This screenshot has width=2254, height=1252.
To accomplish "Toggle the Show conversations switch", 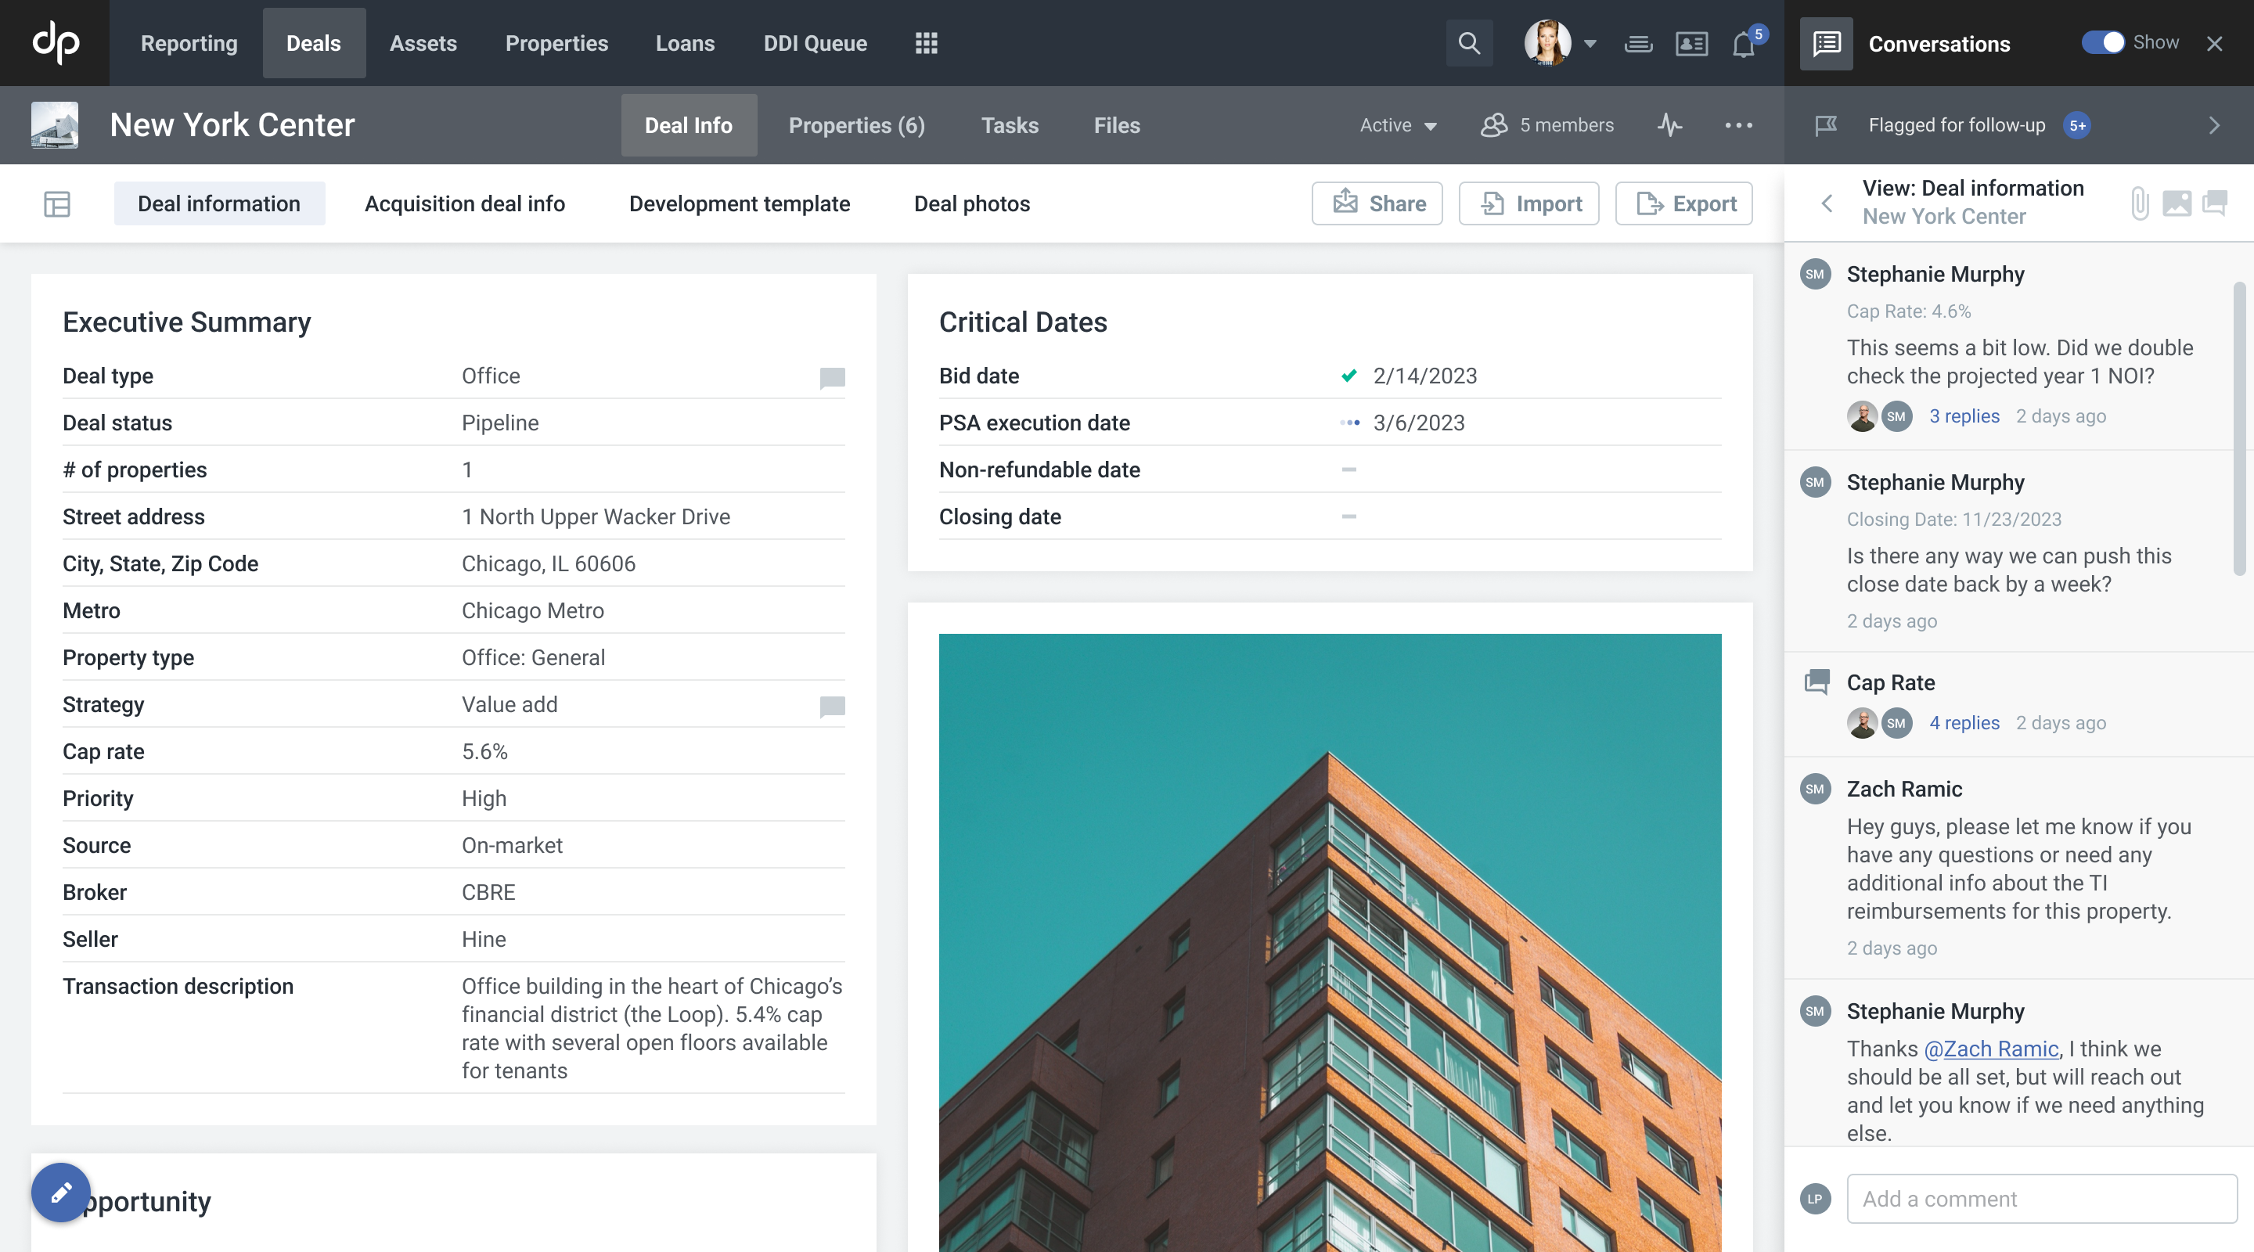I will tap(2101, 43).
